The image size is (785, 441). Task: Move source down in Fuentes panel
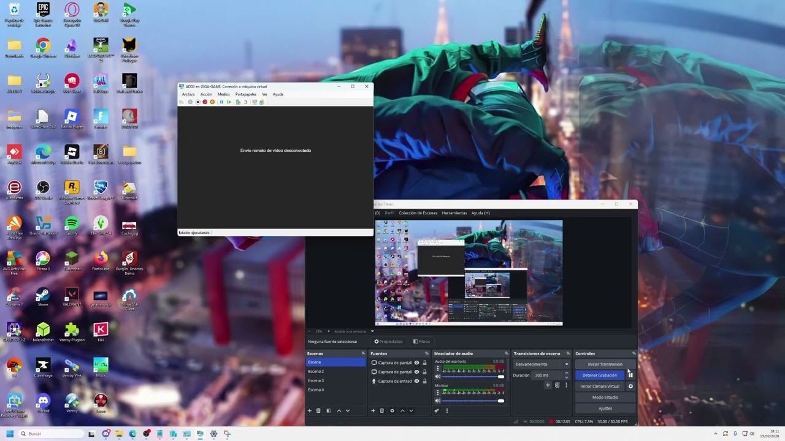[x=411, y=410]
